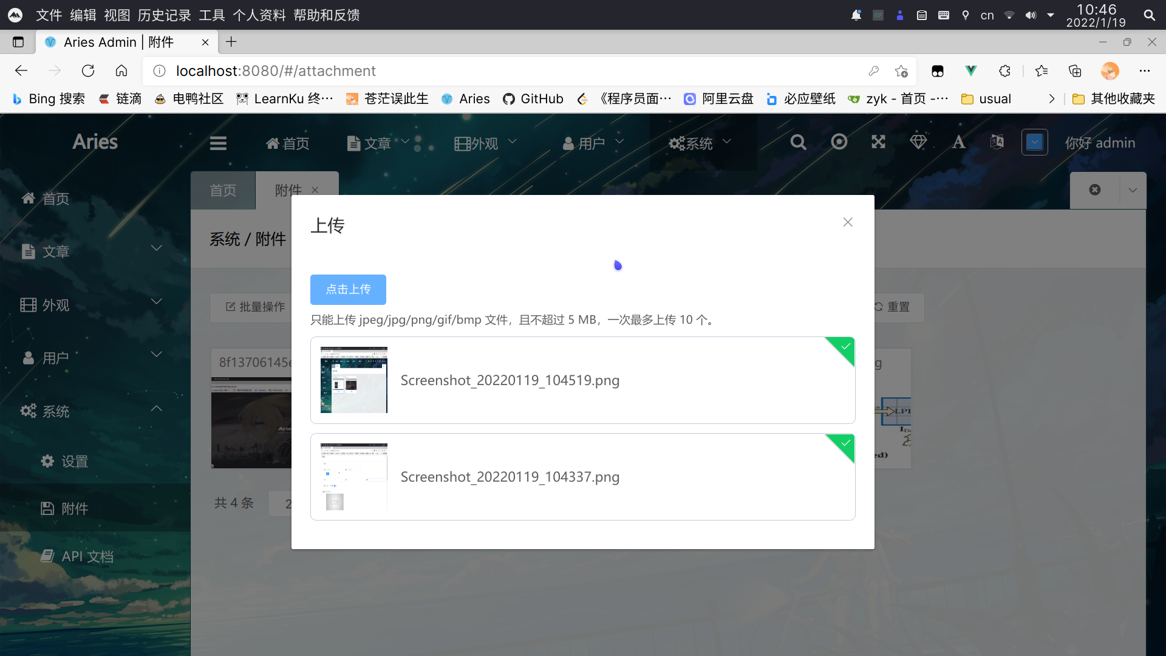Click the 点击上传 upload button
This screenshot has height=656, width=1166.
tap(348, 290)
